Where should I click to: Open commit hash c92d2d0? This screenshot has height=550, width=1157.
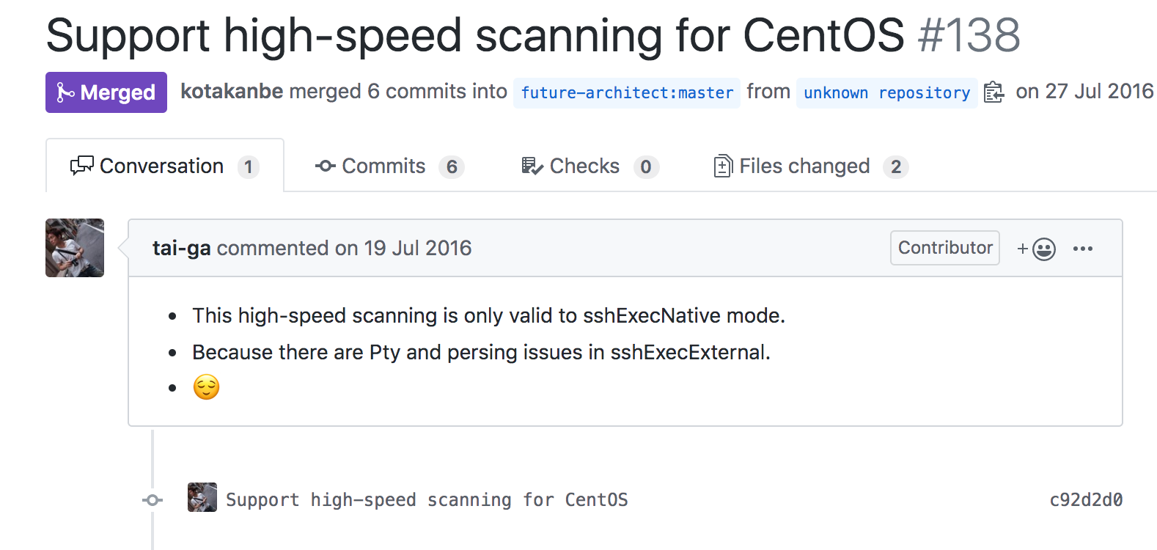[1086, 500]
